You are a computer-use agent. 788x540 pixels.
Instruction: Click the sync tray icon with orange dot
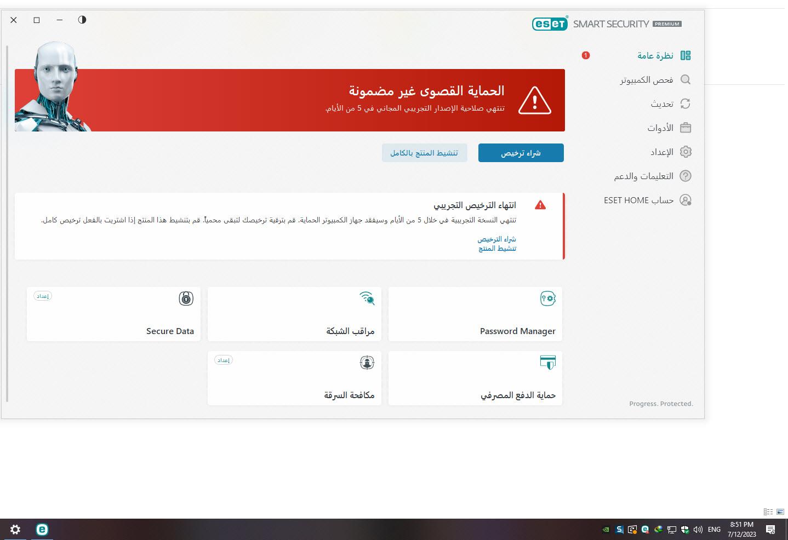click(x=632, y=530)
